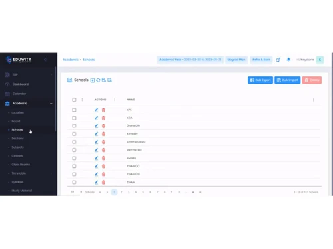Open the Classes menu item
333x249 pixels.
[17, 156]
